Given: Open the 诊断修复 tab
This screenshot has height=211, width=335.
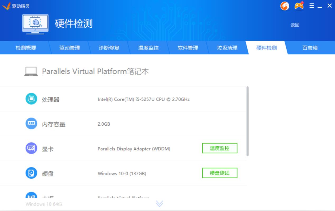Looking at the screenshot, I should (x=109, y=48).
